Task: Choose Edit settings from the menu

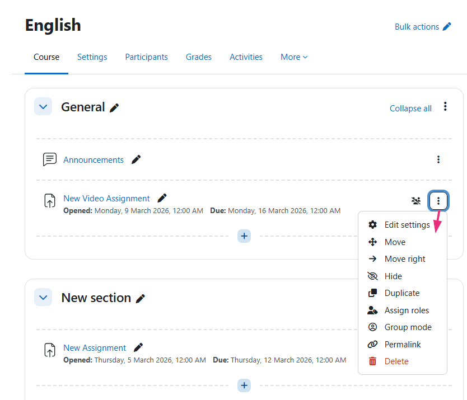Action: click(403, 225)
